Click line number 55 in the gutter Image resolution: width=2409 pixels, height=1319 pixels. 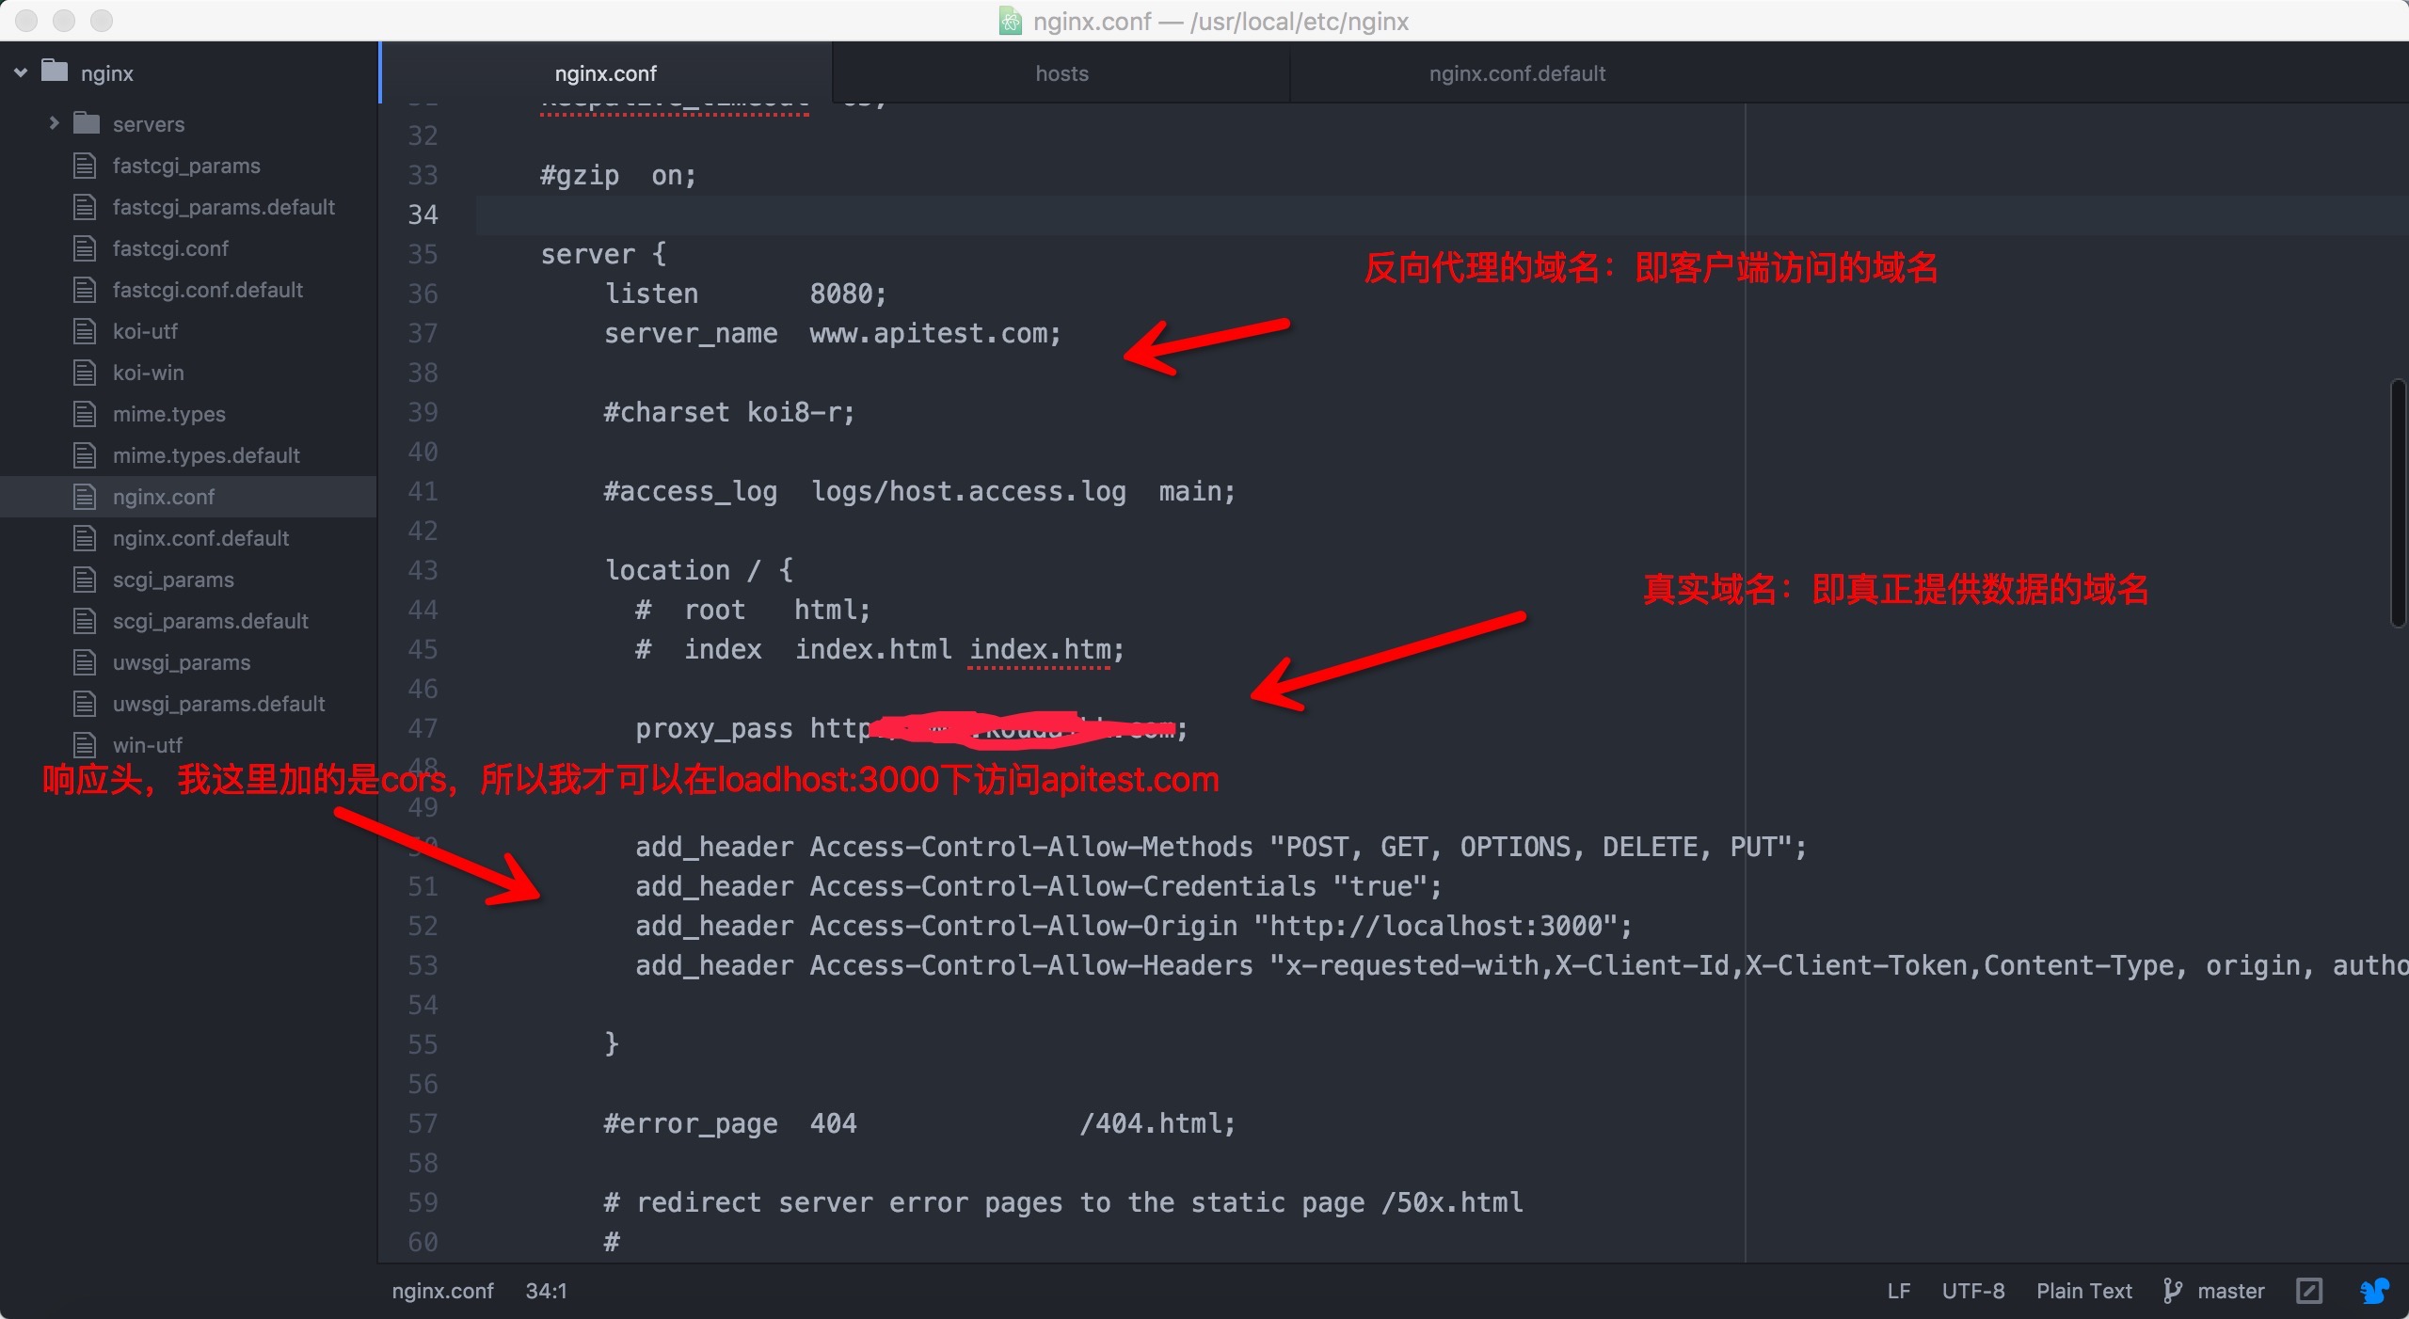[x=423, y=1044]
